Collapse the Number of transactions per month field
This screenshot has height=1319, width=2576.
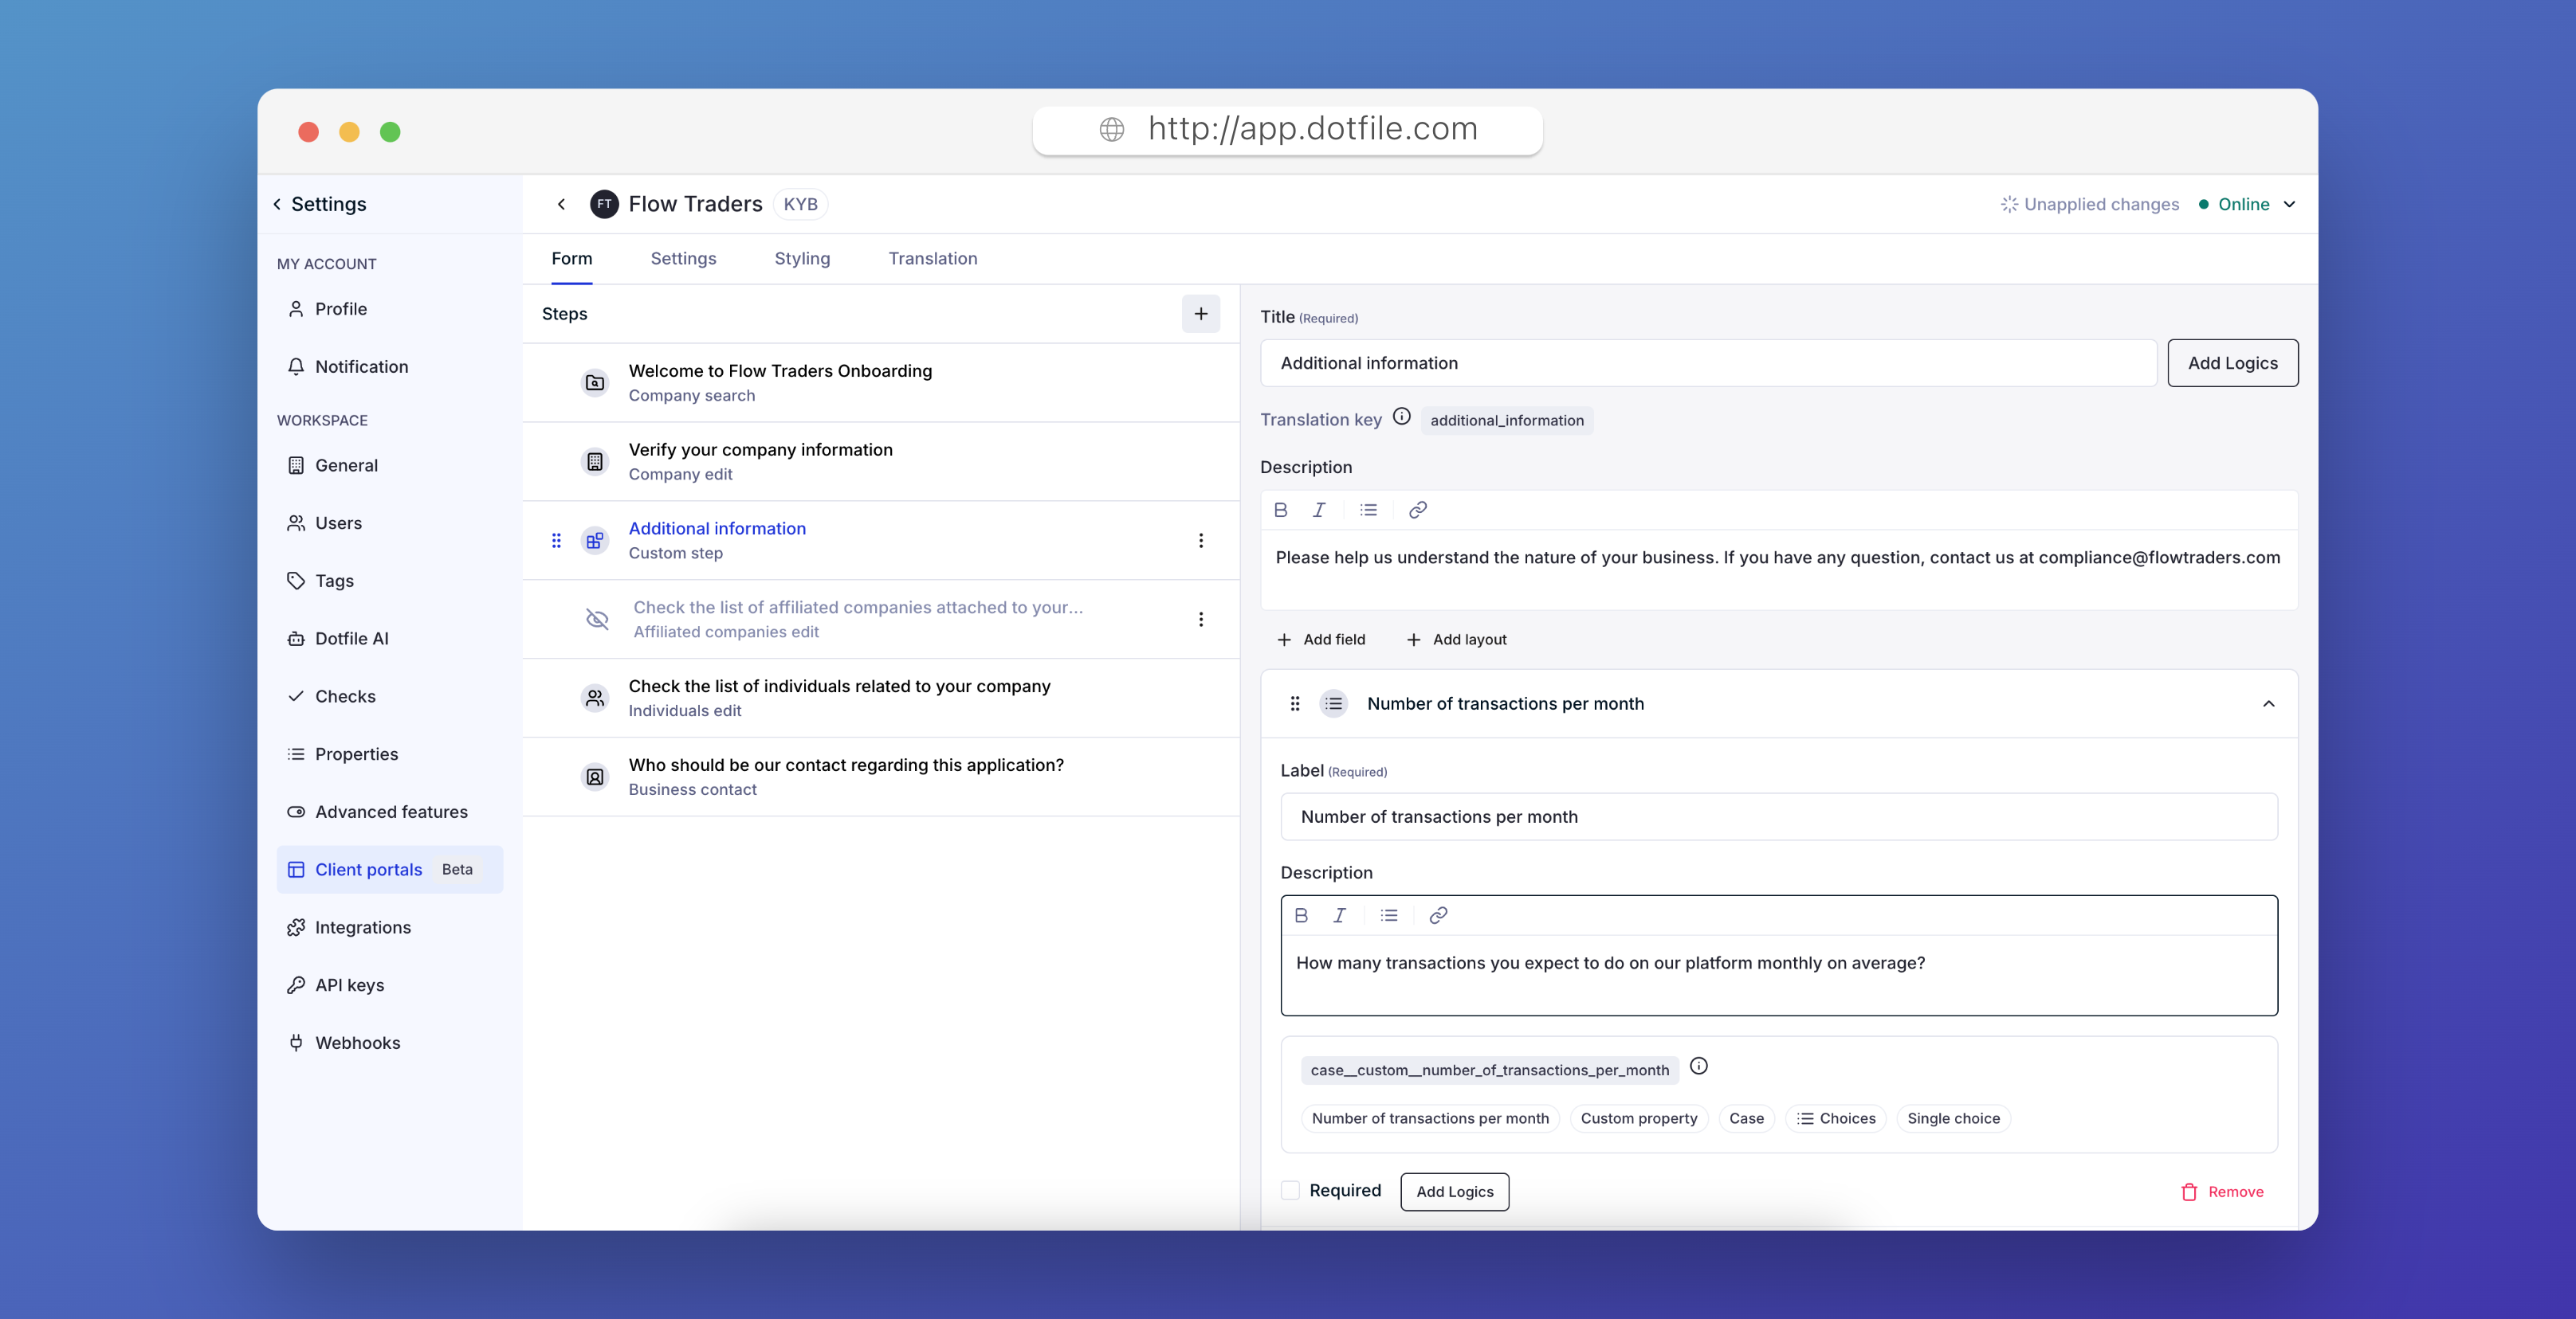2268,703
